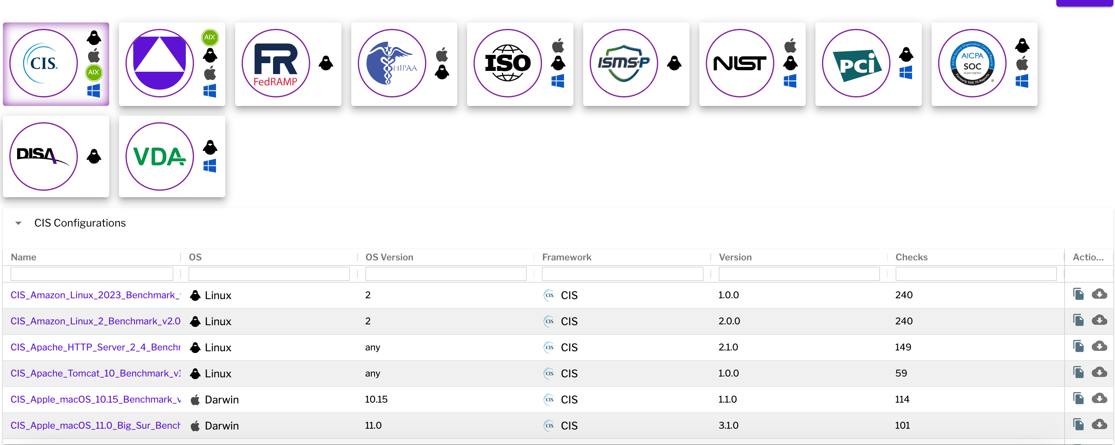Image resolution: width=1115 pixels, height=445 pixels.
Task: Sort by the Name column header
Action: (x=23, y=257)
